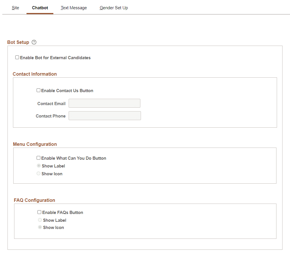Enable Bot for External Candidates

pos(17,57)
